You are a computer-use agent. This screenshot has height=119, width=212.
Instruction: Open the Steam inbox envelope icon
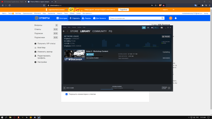point(148,28)
